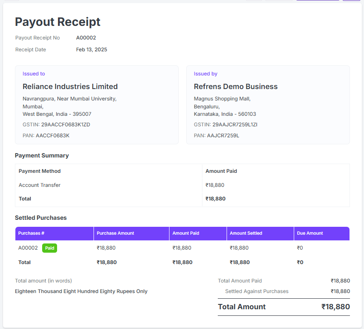The image size is (364, 329).
Task: Select PAN AAJCR7259L
Action: (x=216, y=136)
